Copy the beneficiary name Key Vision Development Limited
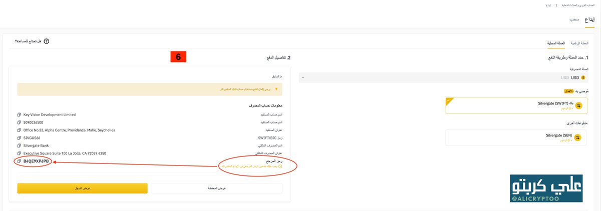601x211 pixels. pos(19,114)
